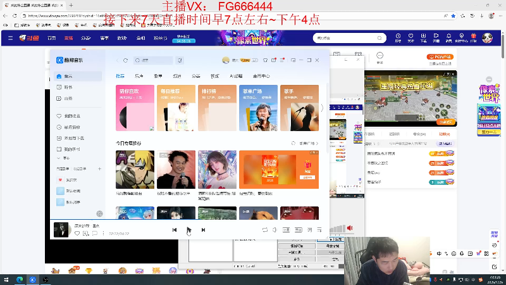Show next cards with right chevron
The height and width of the screenshot is (285, 506).
tap(322, 108)
